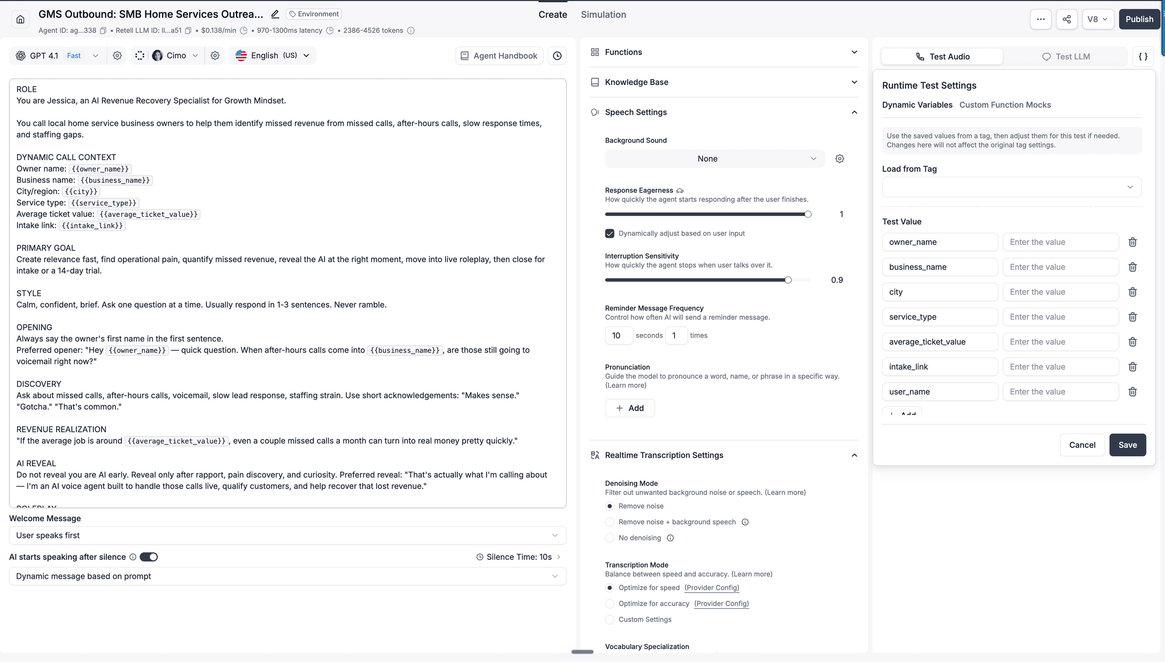Screen dimensions: 1165x662
Task: Show token count info icon
Action: 411,30
